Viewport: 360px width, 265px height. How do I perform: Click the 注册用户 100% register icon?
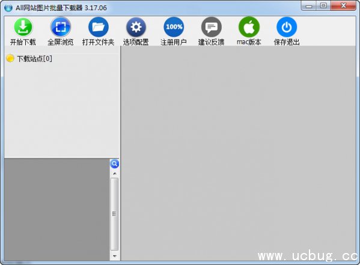pyautogui.click(x=174, y=27)
